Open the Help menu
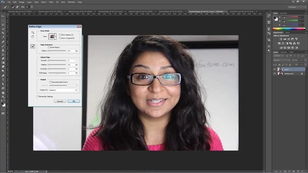 [x=80, y=2]
